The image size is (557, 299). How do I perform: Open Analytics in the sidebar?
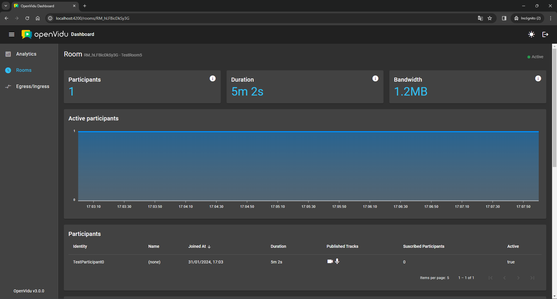click(x=26, y=54)
